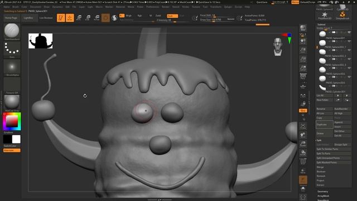357x201 pixels.
Task: Expand the Geometry palette
Action: pyautogui.click(x=322, y=192)
